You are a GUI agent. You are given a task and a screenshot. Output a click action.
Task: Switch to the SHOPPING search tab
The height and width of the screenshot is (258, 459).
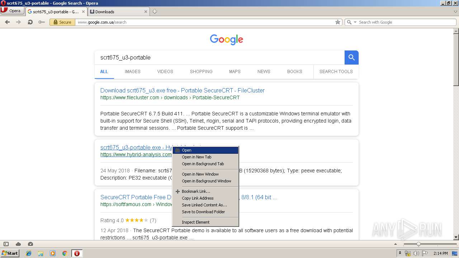[201, 72]
